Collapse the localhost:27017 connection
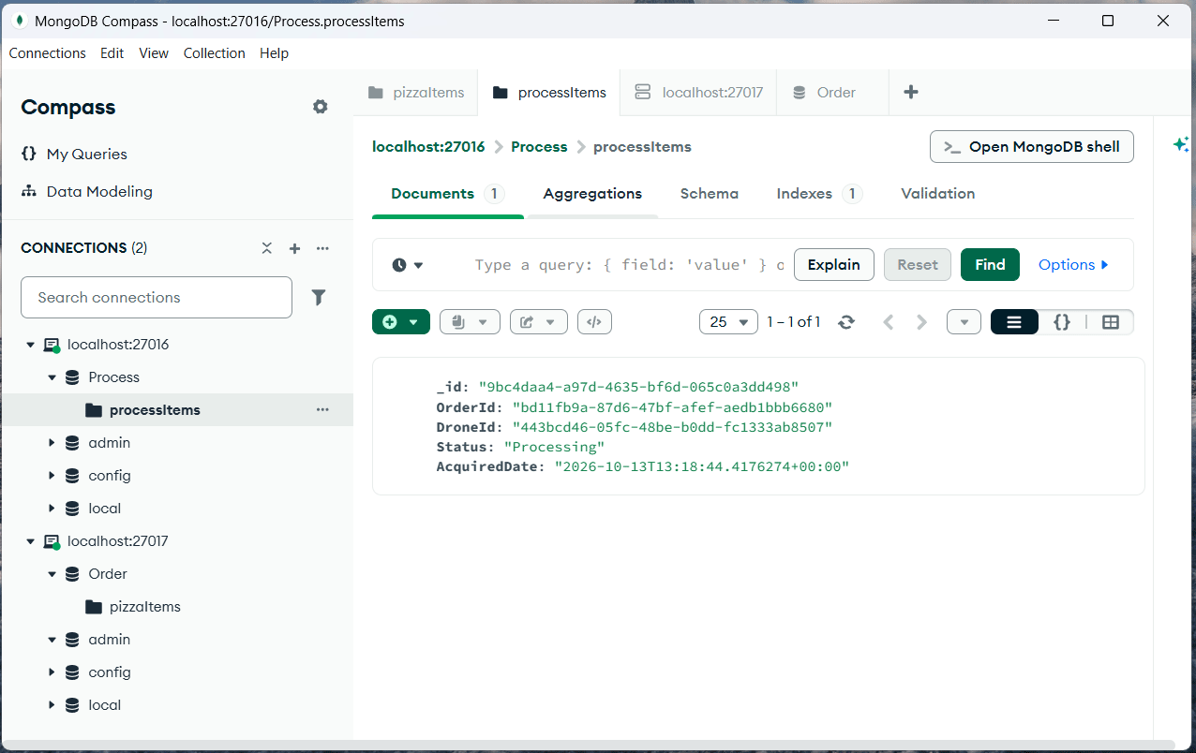This screenshot has height=753, width=1196. [30, 541]
